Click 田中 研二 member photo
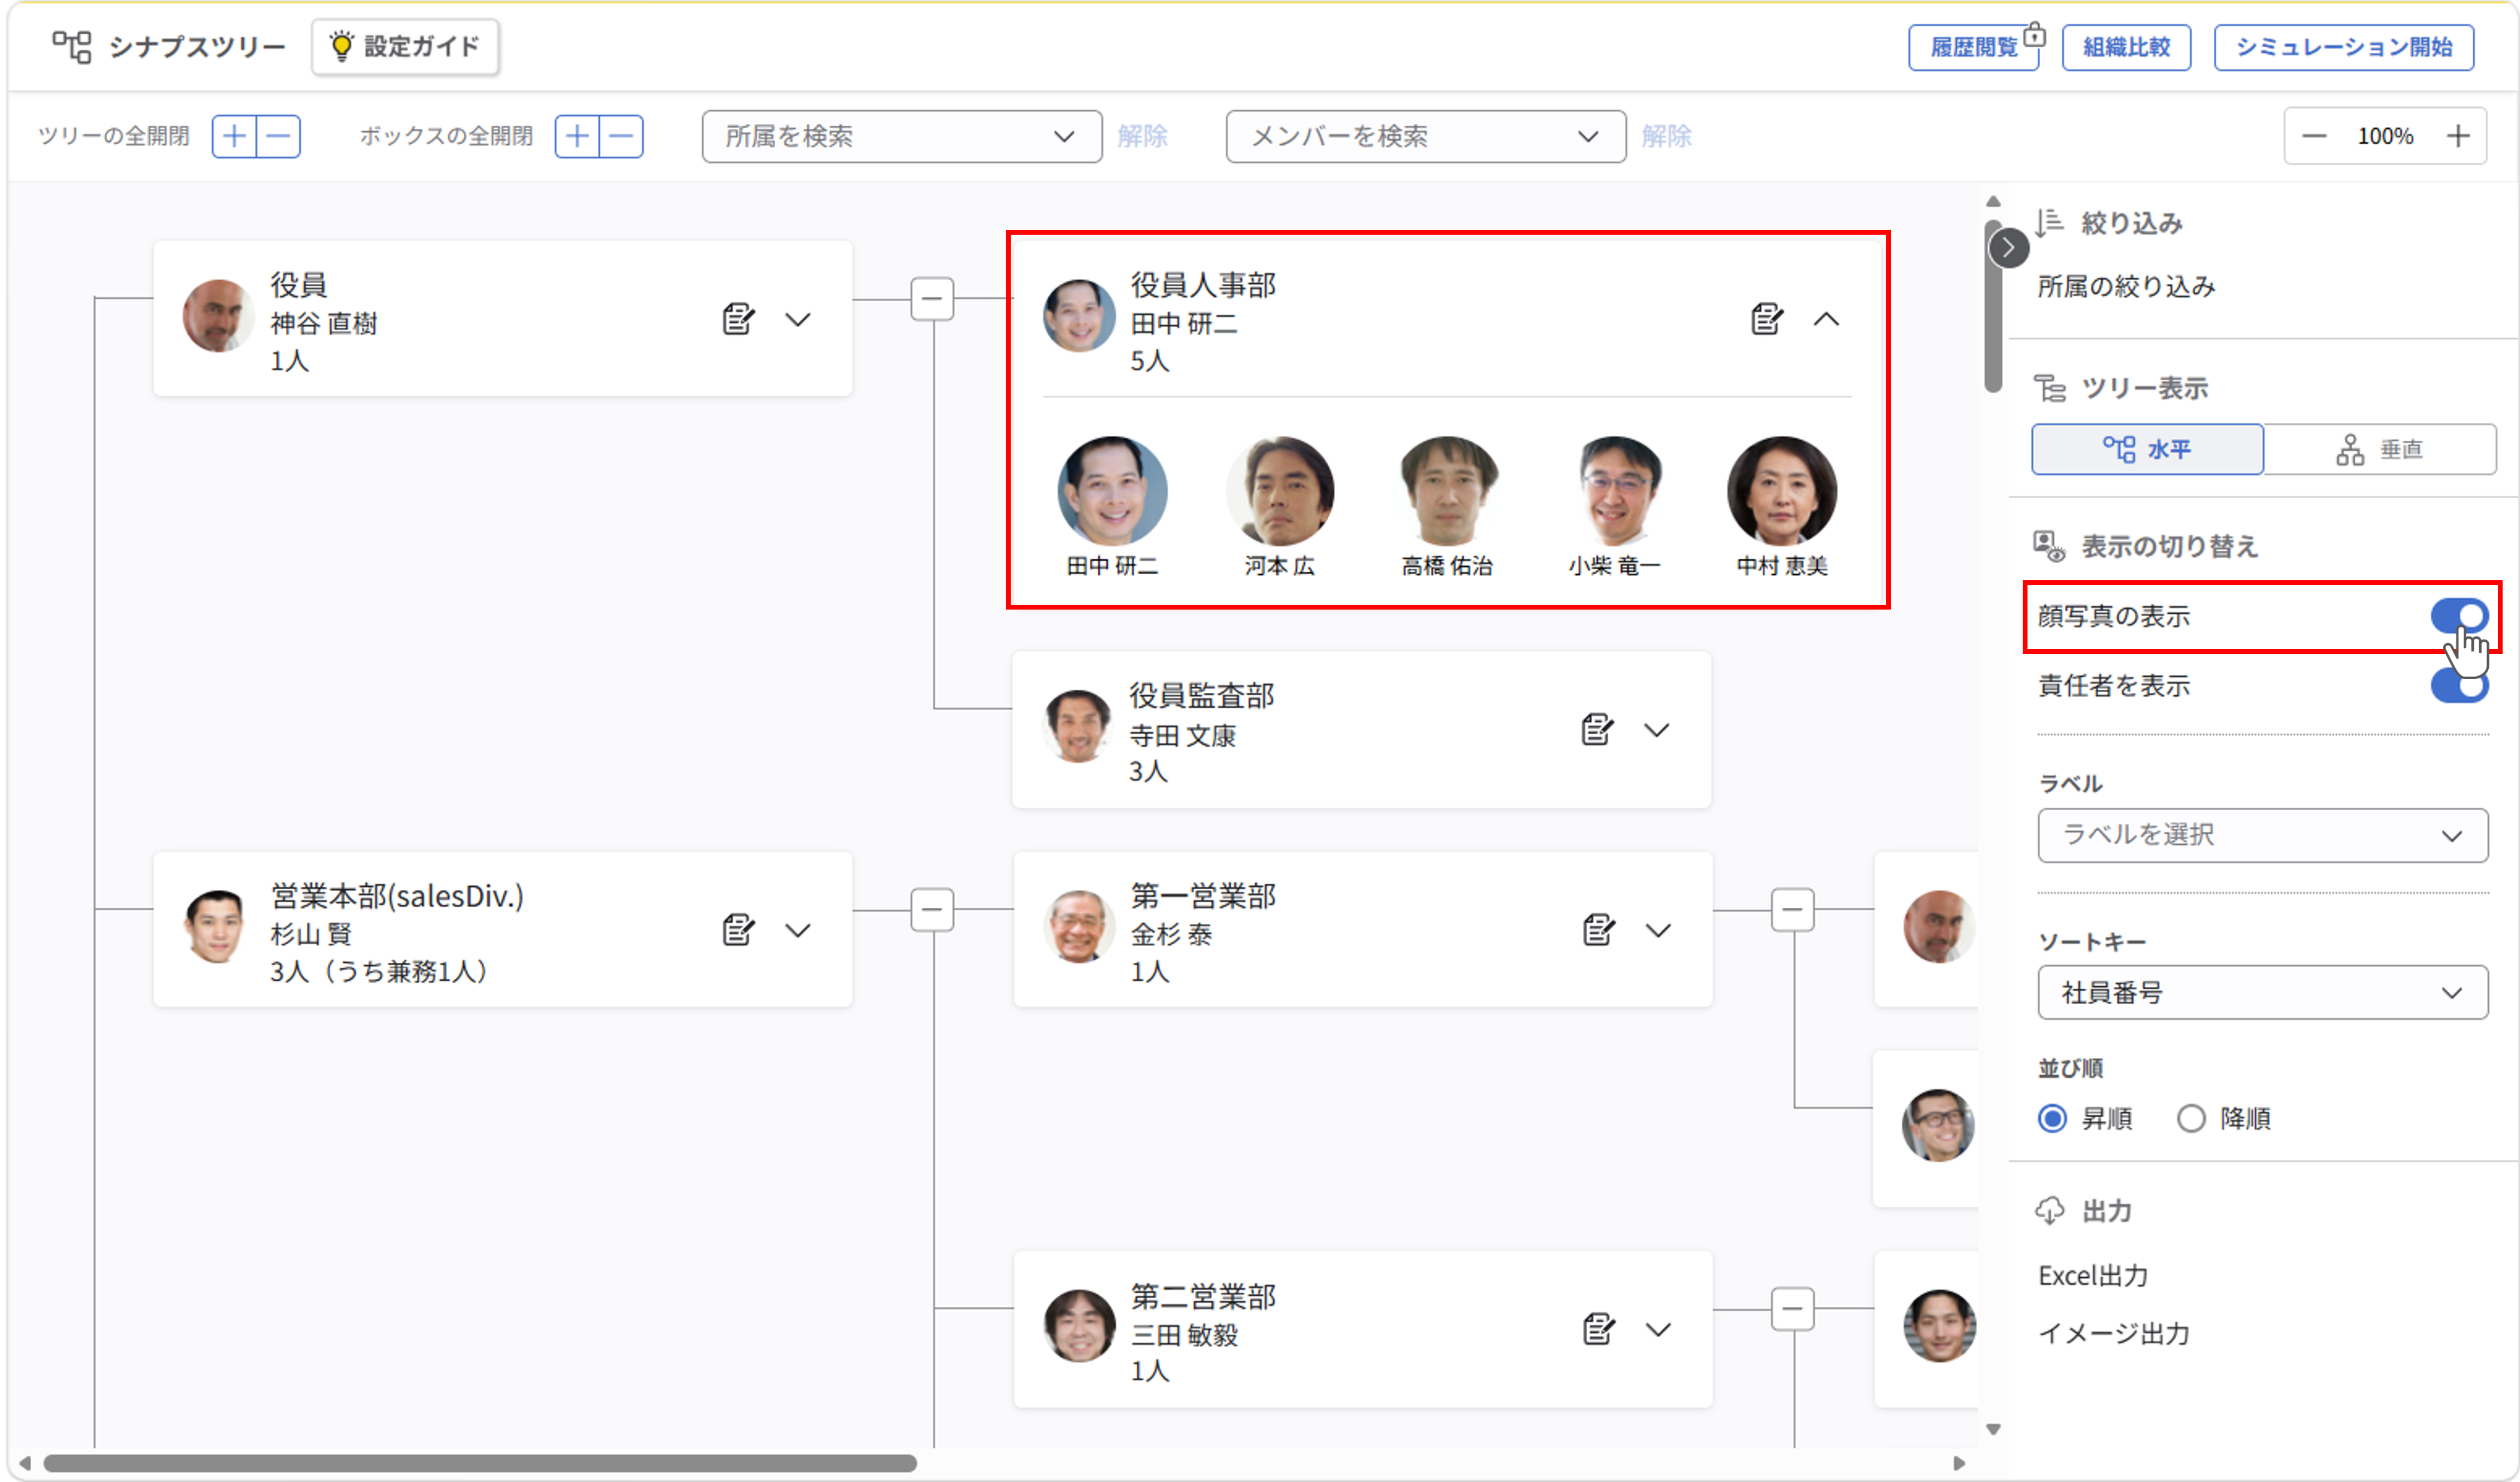This screenshot has width=2520, height=1482. (x=1112, y=490)
